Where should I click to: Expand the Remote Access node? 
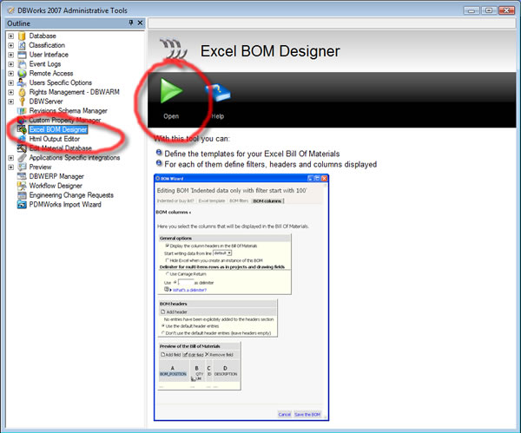11,74
